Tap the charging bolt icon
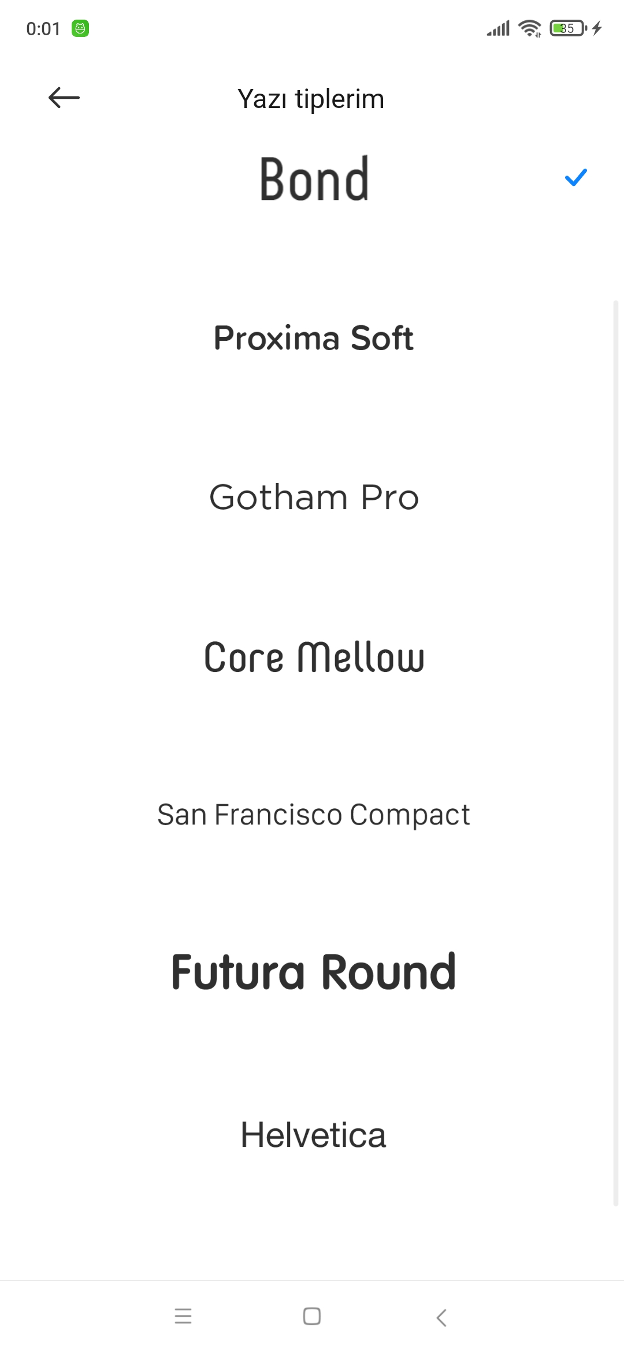This screenshot has height=1352, width=624. 597,28
